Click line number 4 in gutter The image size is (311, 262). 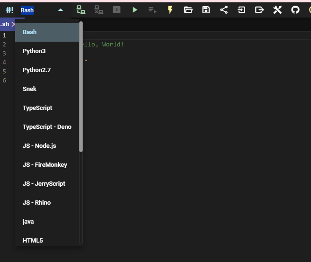coord(4,63)
